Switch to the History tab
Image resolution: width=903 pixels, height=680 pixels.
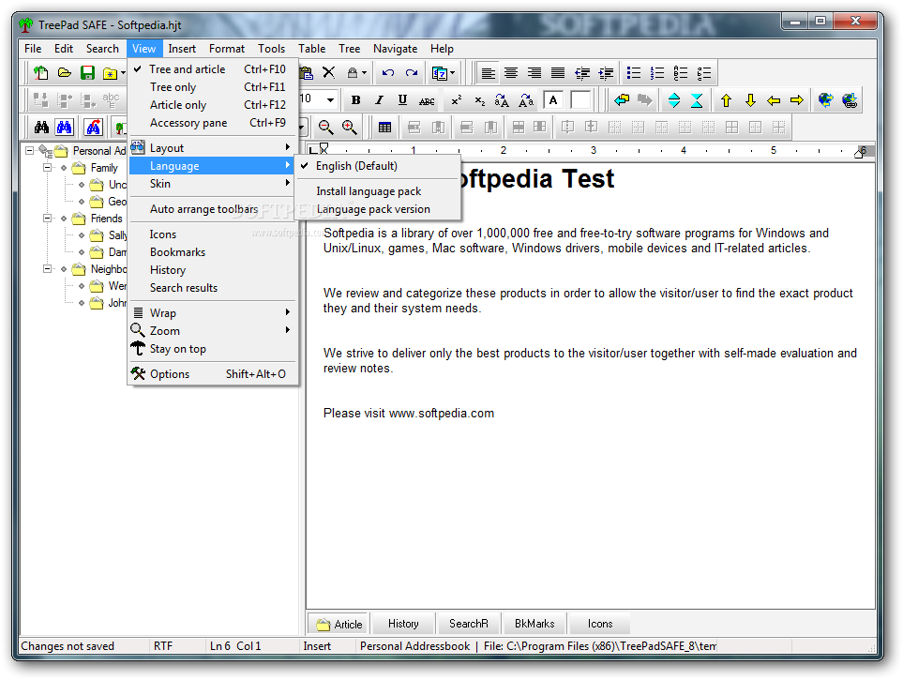click(403, 624)
